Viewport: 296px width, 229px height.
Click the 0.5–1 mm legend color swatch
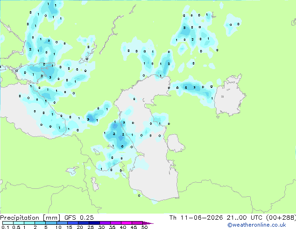(19, 223)
